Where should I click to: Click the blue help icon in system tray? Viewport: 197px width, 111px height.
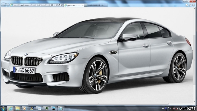point(166,108)
